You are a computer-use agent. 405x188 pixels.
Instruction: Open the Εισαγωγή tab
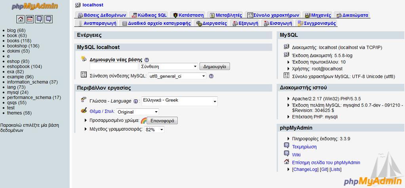[x=278, y=23]
